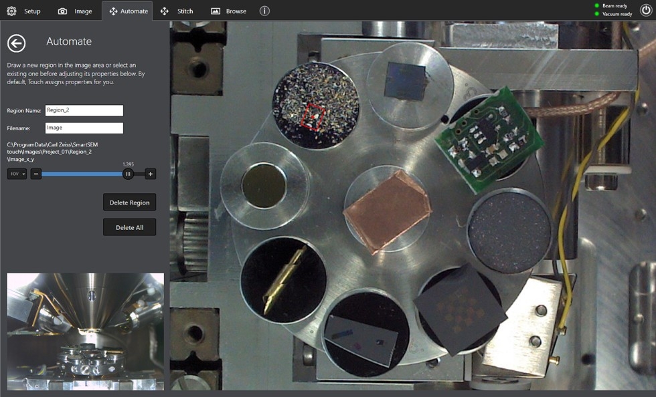656x397 pixels.
Task: Click the power button icon
Action: (645, 10)
